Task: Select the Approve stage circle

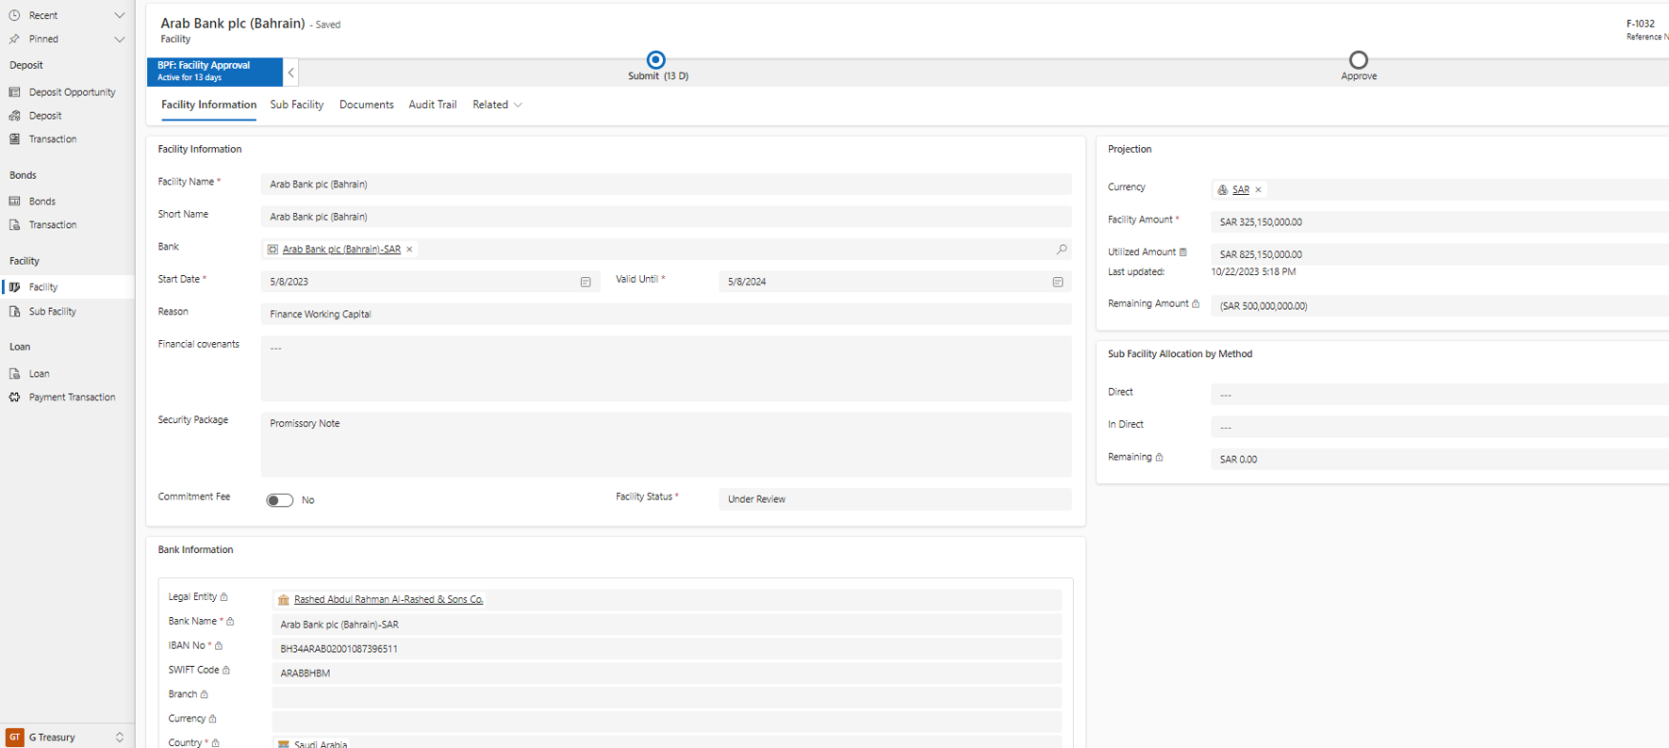Action: 1358,60
